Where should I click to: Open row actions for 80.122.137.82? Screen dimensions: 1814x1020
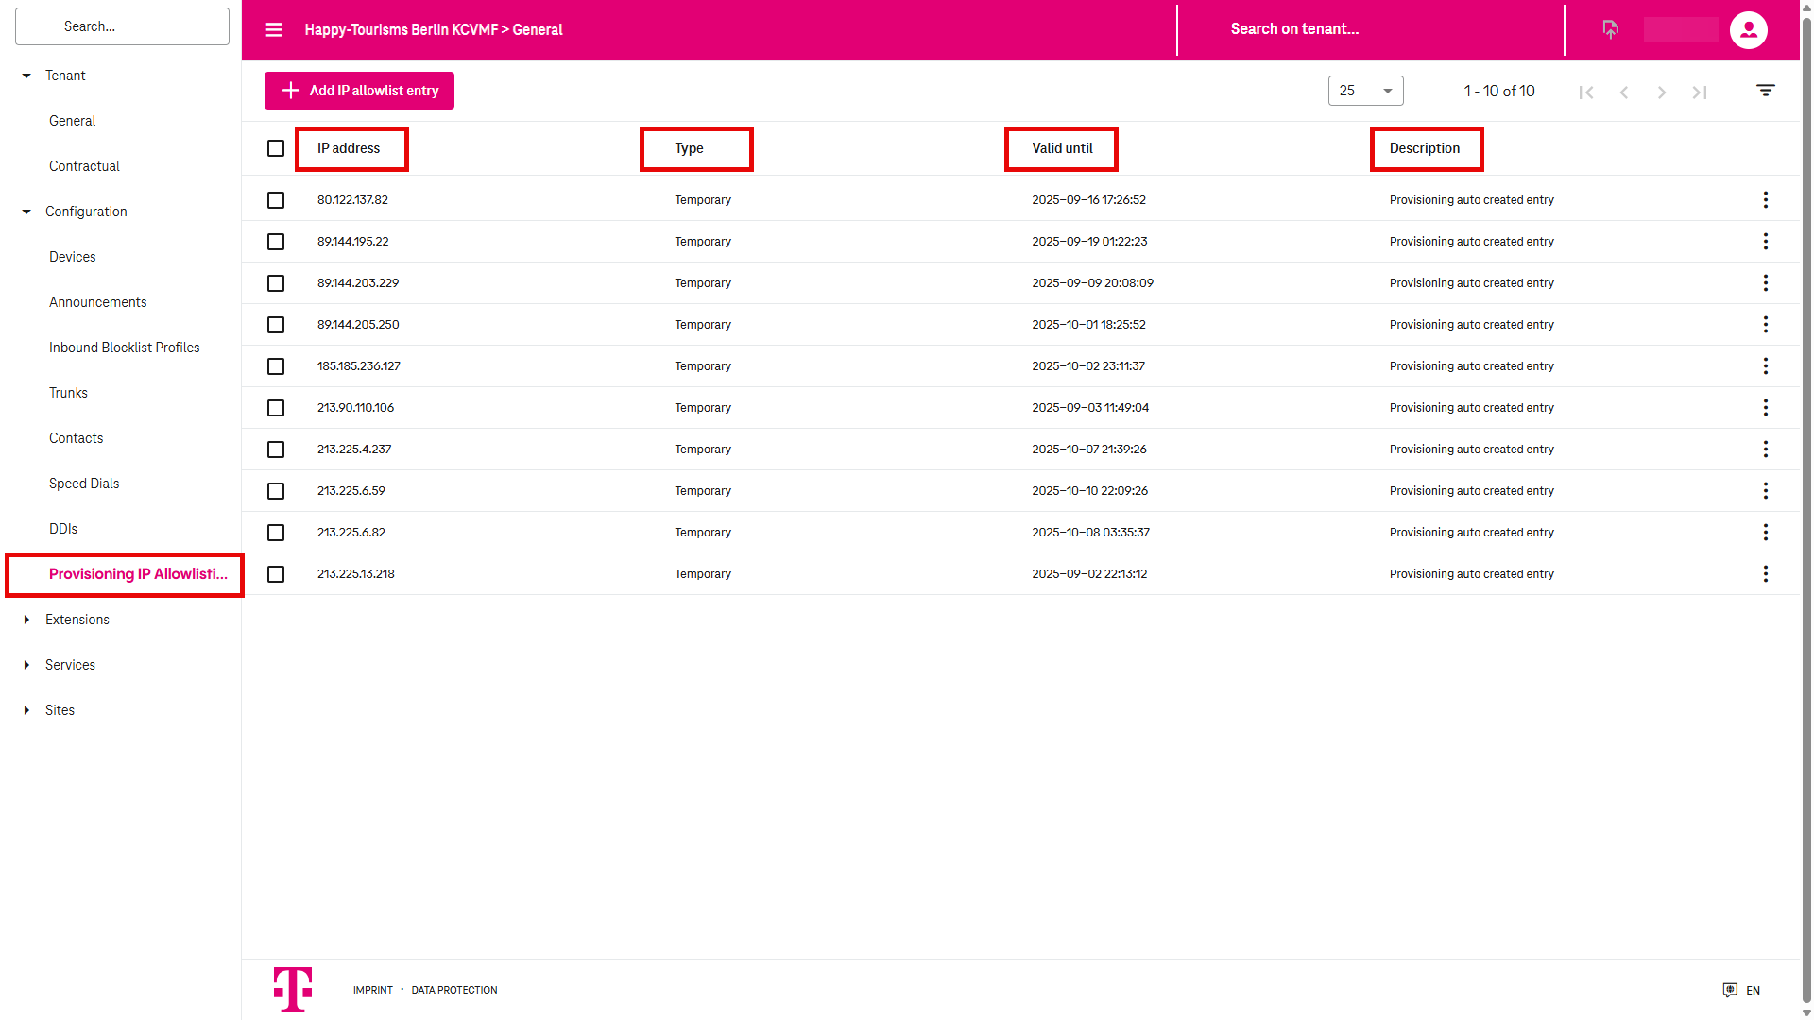coord(1765,200)
